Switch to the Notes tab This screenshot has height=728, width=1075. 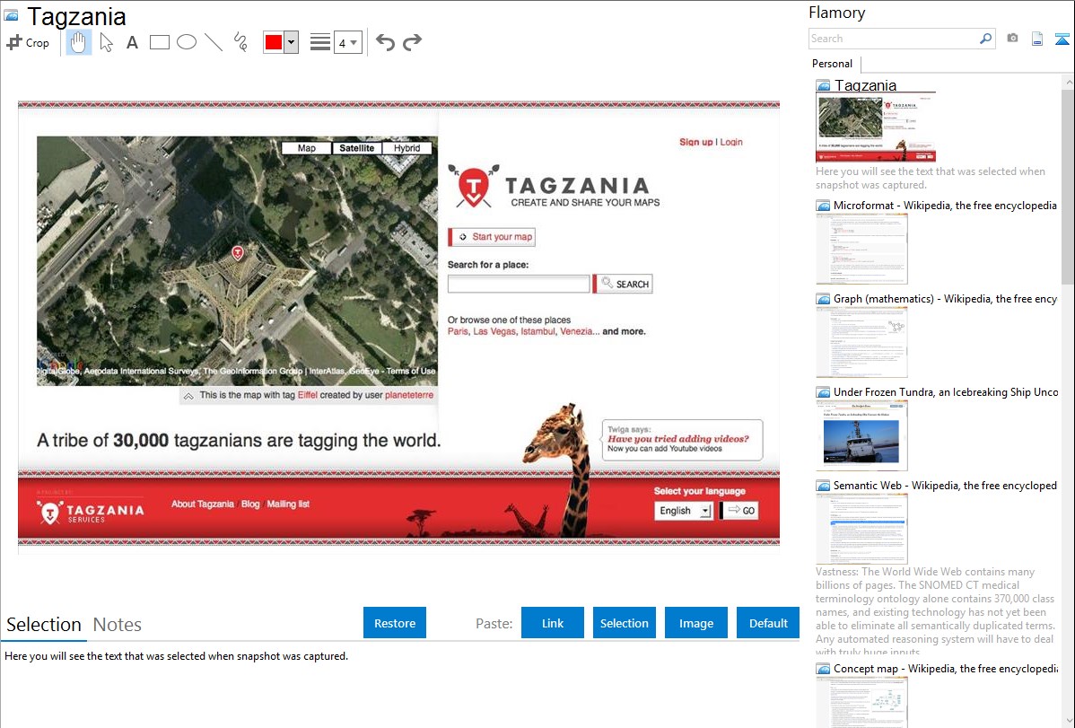[x=118, y=625]
